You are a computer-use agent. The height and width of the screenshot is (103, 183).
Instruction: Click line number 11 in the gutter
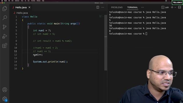coord(15,51)
